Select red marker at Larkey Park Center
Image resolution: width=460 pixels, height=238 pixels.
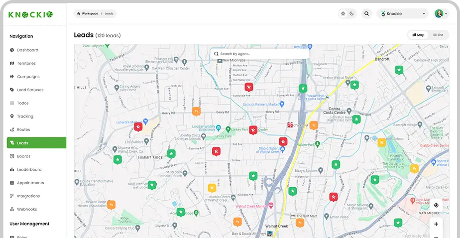point(253,130)
